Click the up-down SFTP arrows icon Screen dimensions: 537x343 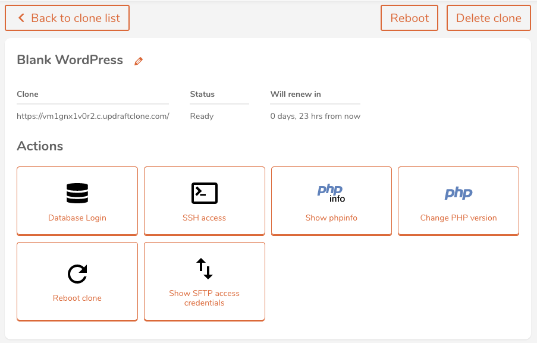205,269
